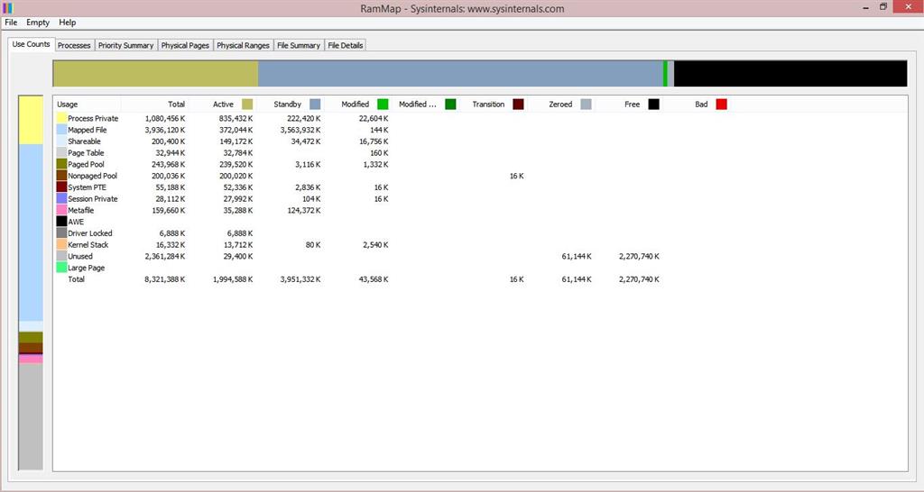Click the Free column header label

(x=632, y=105)
